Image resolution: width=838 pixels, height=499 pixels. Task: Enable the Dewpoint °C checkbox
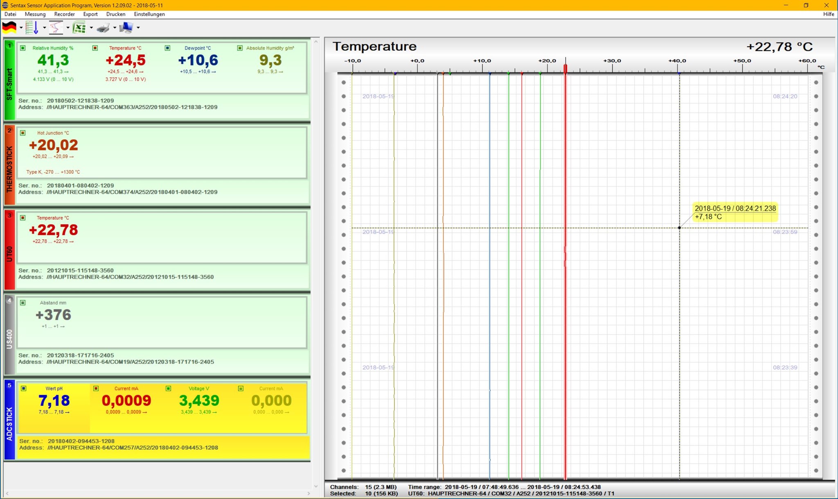click(167, 48)
